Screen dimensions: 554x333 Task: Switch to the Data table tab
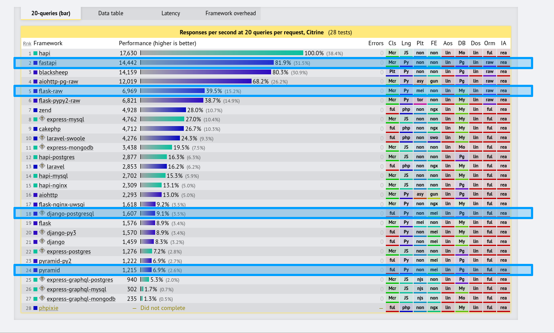point(110,13)
